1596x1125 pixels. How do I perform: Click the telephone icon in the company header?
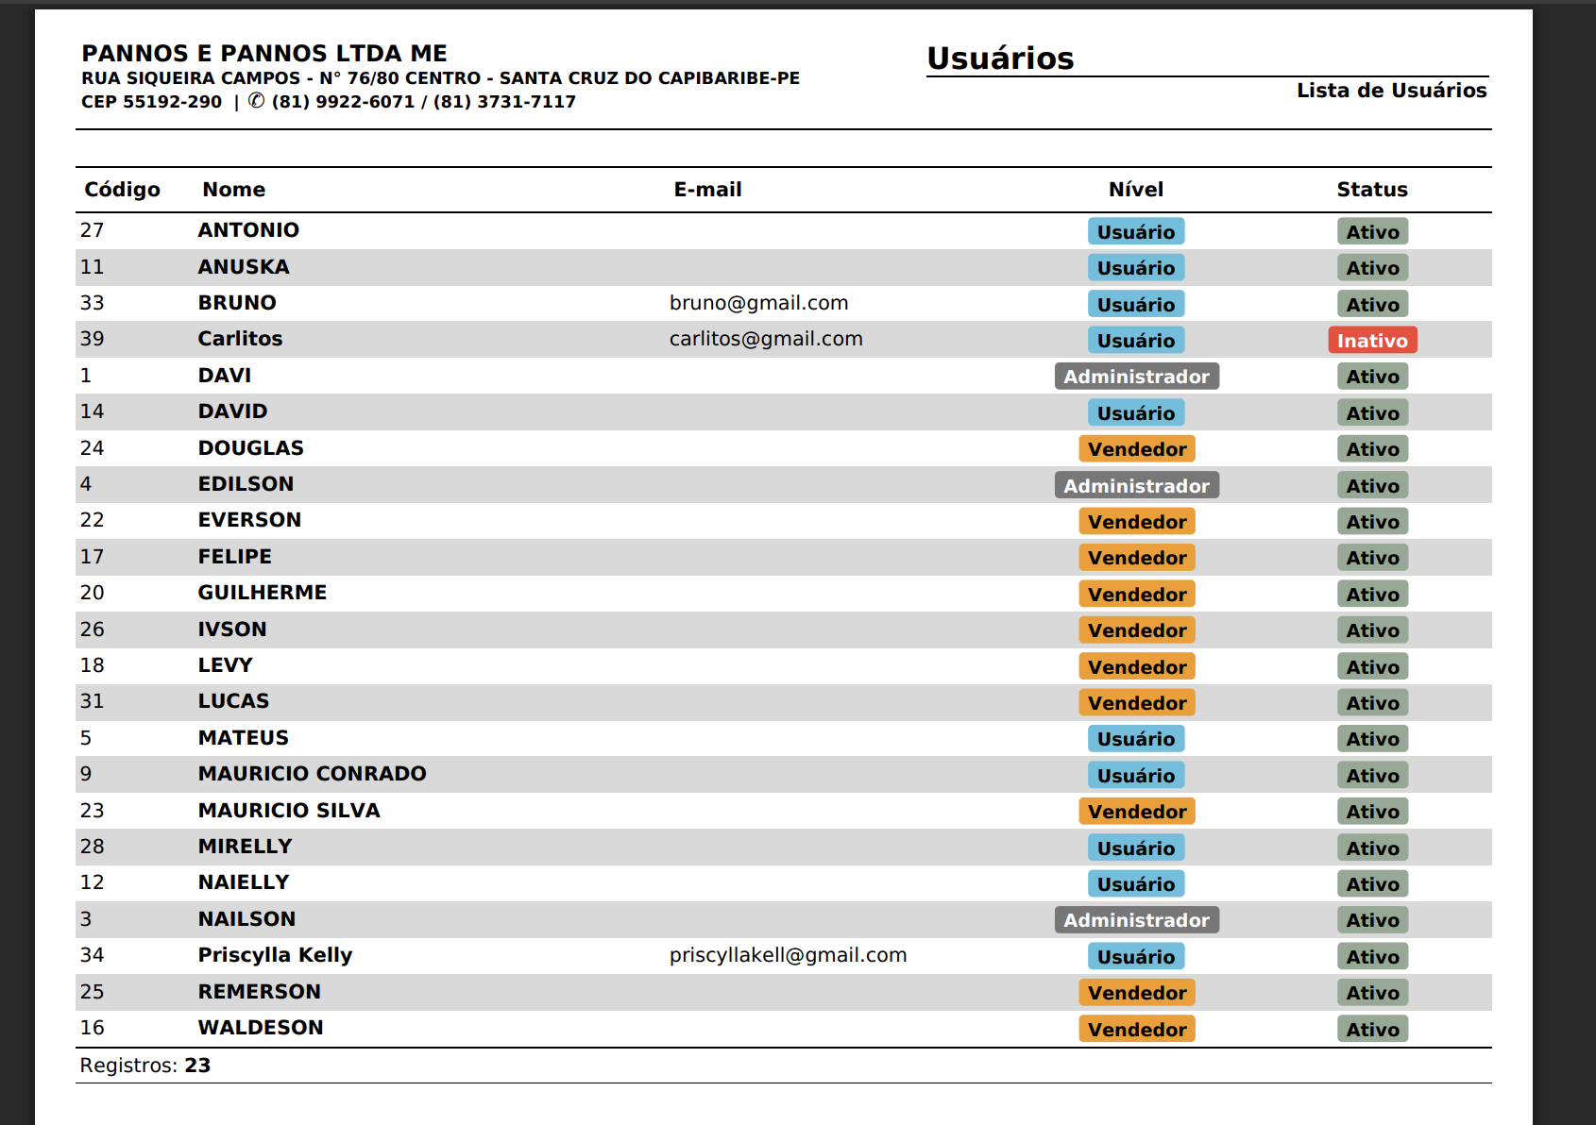tap(256, 101)
